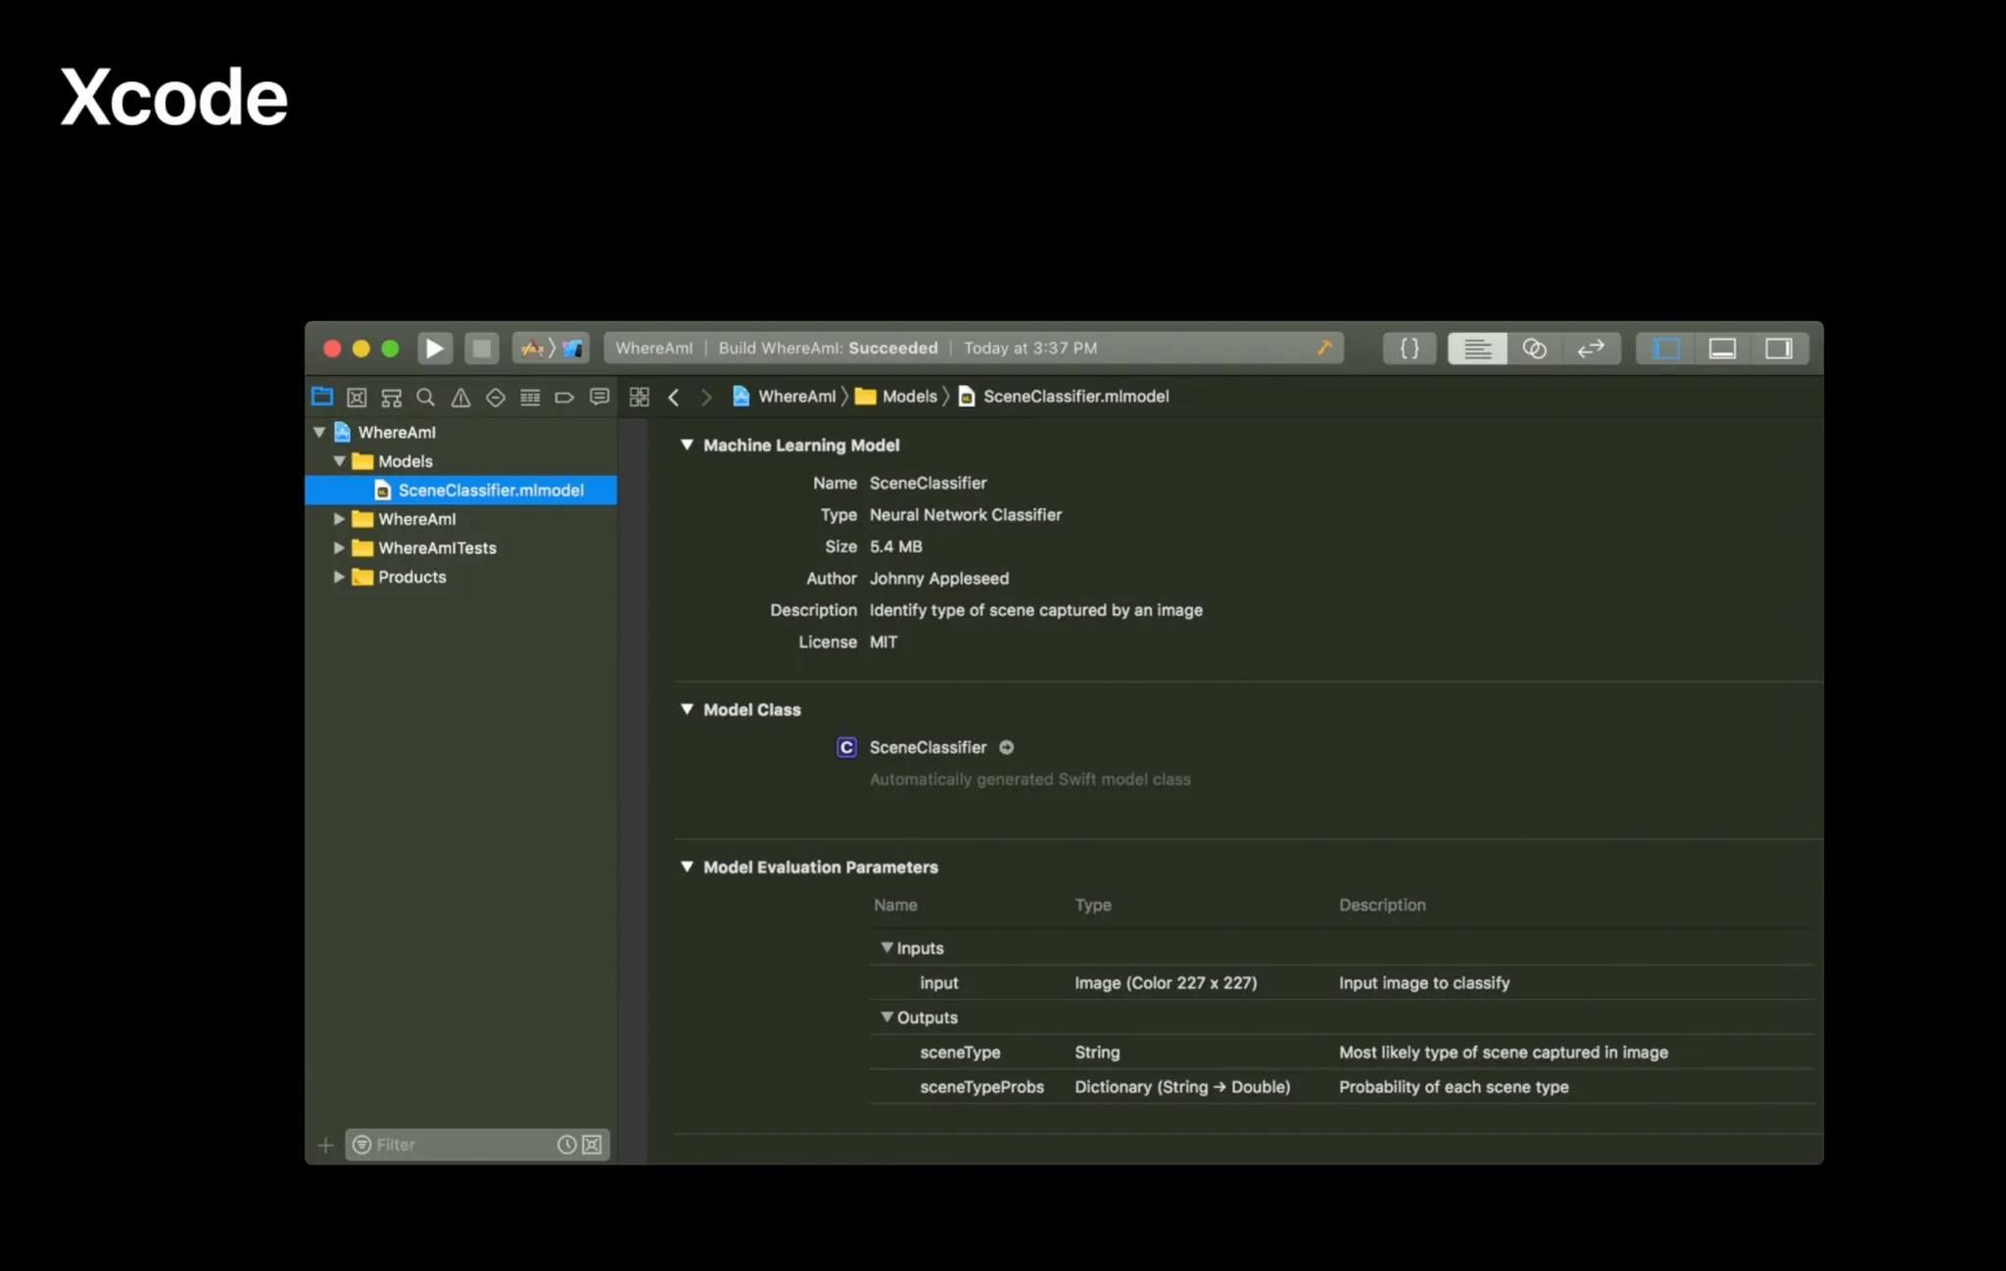Select SceneClassifier.mlmodel in the navigator
Screen dimensions: 2006x1271
click(x=490, y=491)
